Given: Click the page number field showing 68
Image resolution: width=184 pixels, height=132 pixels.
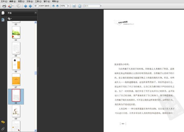Looking at the screenshot, I should pyautogui.click(x=36, y=6).
